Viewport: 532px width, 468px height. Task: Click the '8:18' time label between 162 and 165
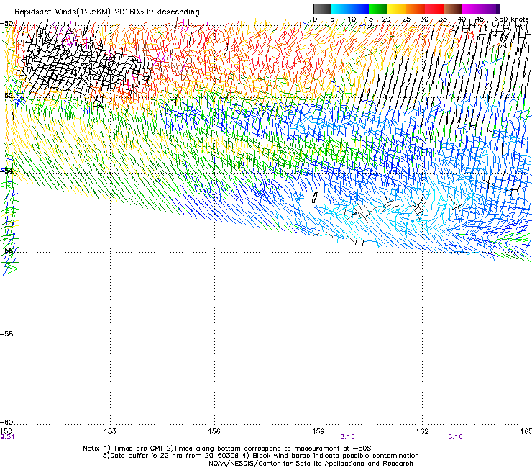(x=455, y=437)
